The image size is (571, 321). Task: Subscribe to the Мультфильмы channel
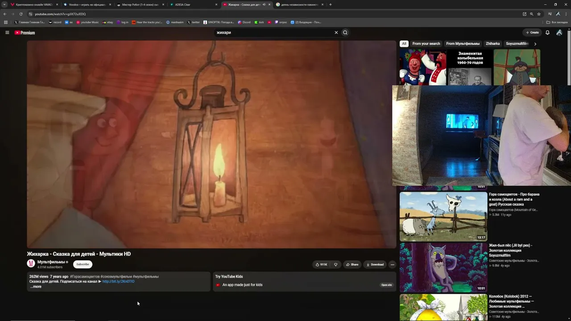pyautogui.click(x=83, y=264)
